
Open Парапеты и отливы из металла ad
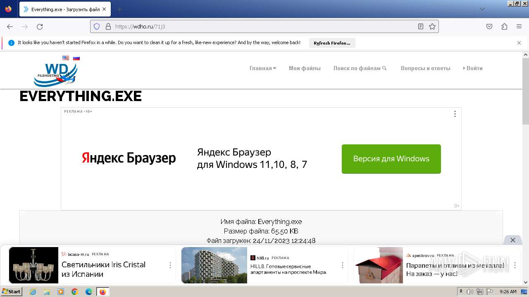pyautogui.click(x=455, y=269)
